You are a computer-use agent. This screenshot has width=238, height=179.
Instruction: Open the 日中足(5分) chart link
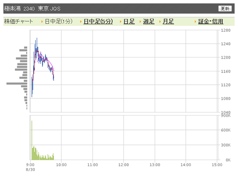[98, 21]
